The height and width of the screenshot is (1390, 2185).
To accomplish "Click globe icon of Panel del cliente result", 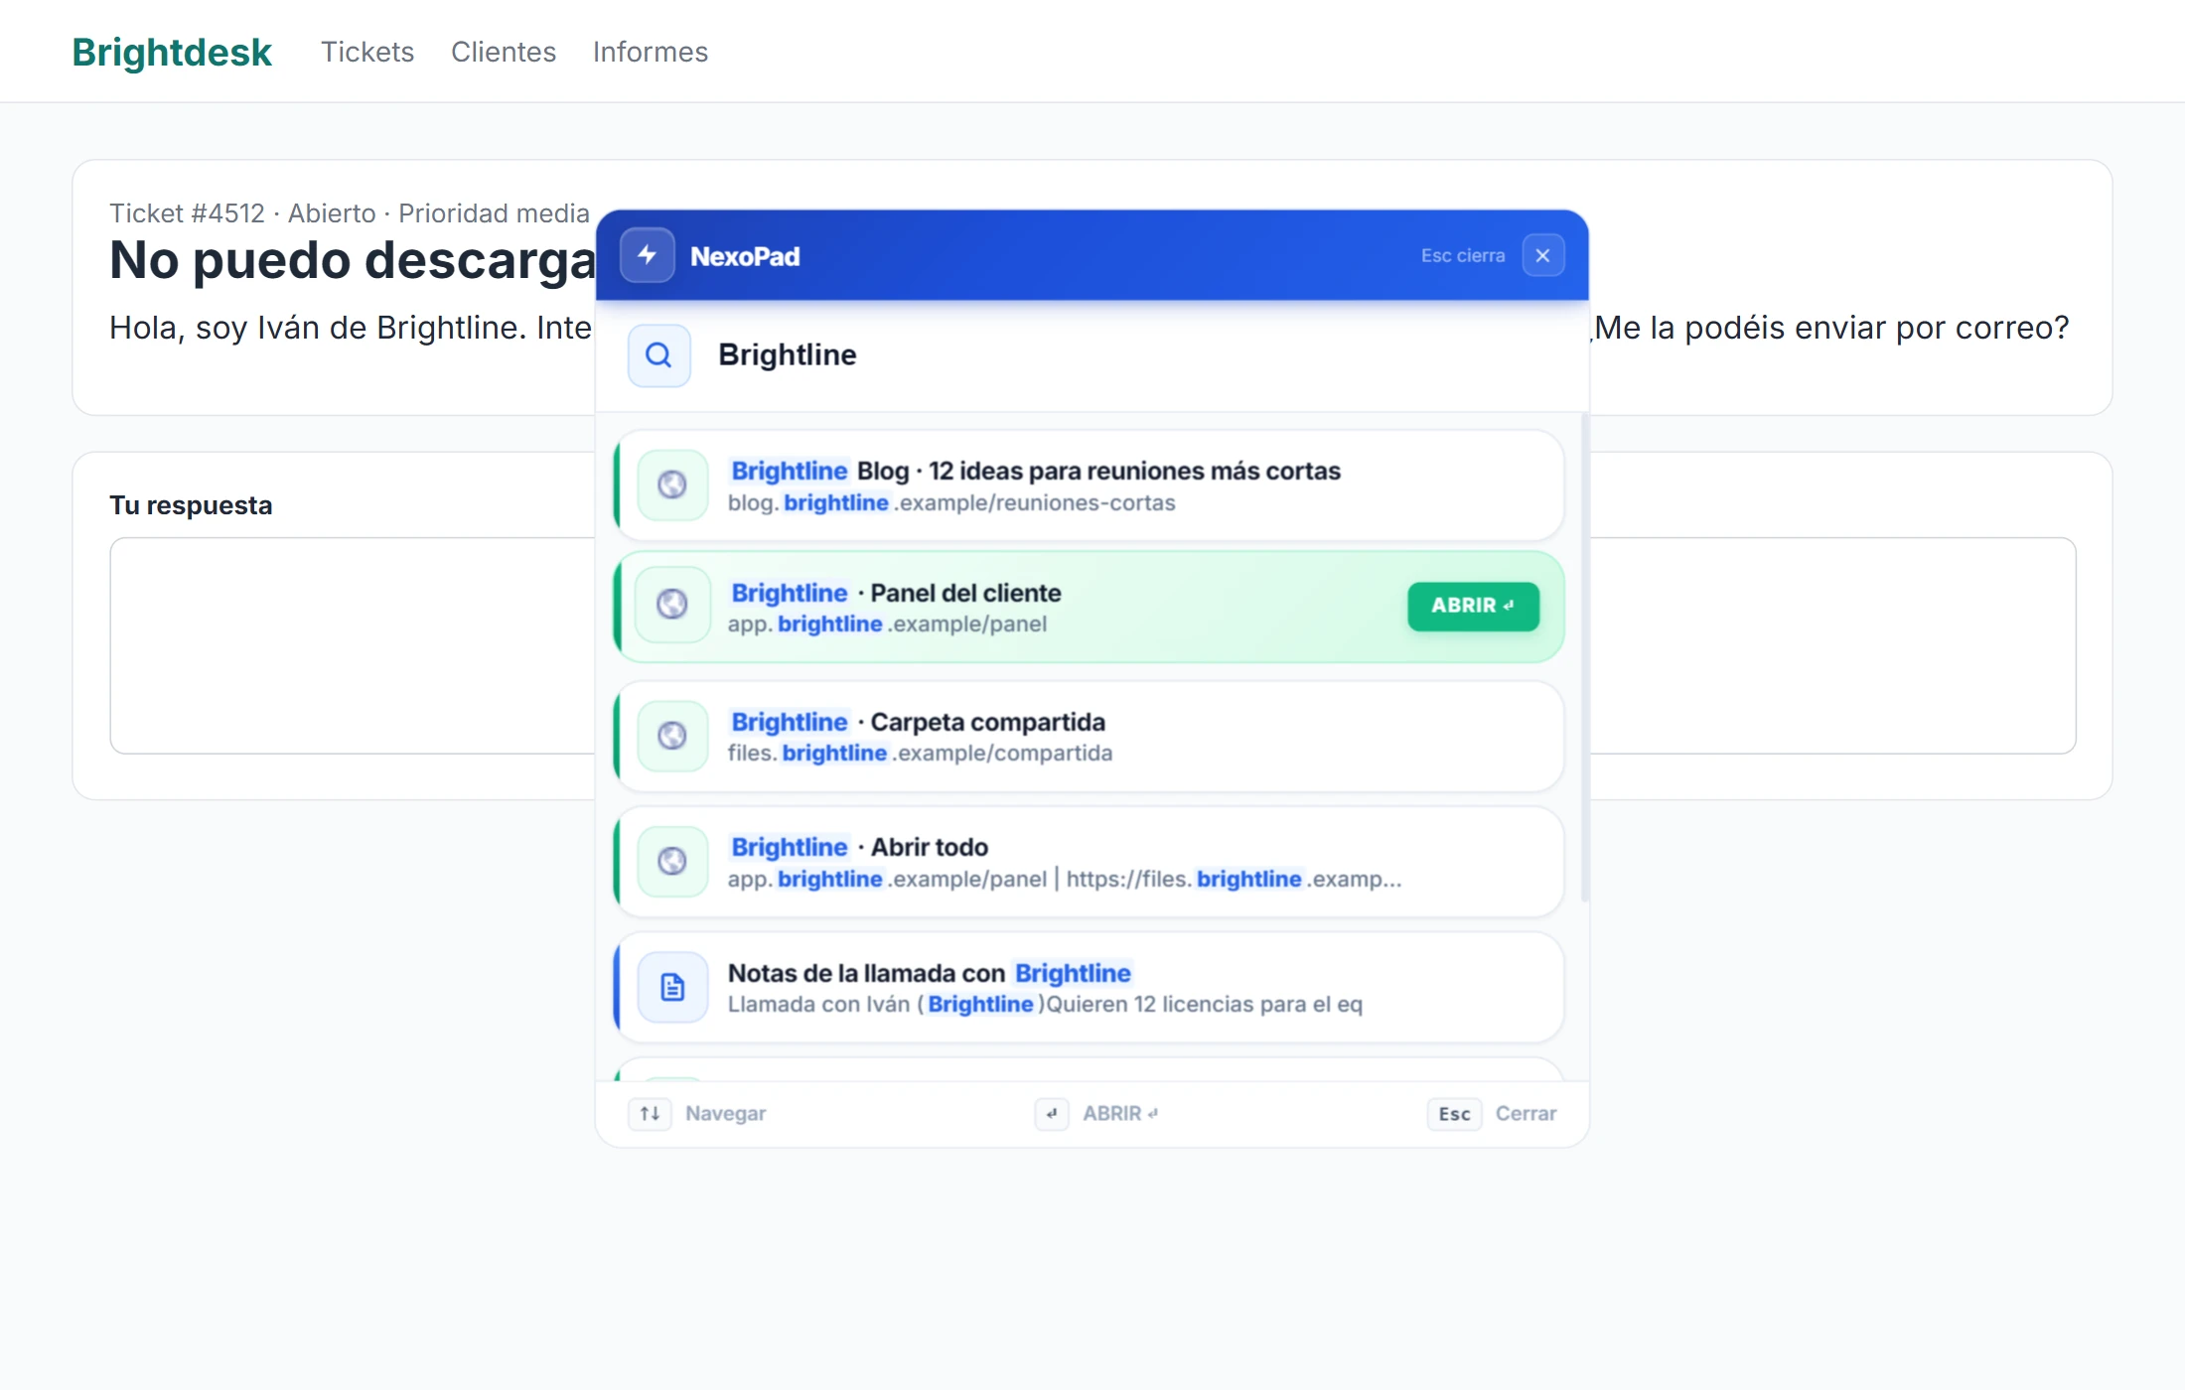I will [x=672, y=605].
